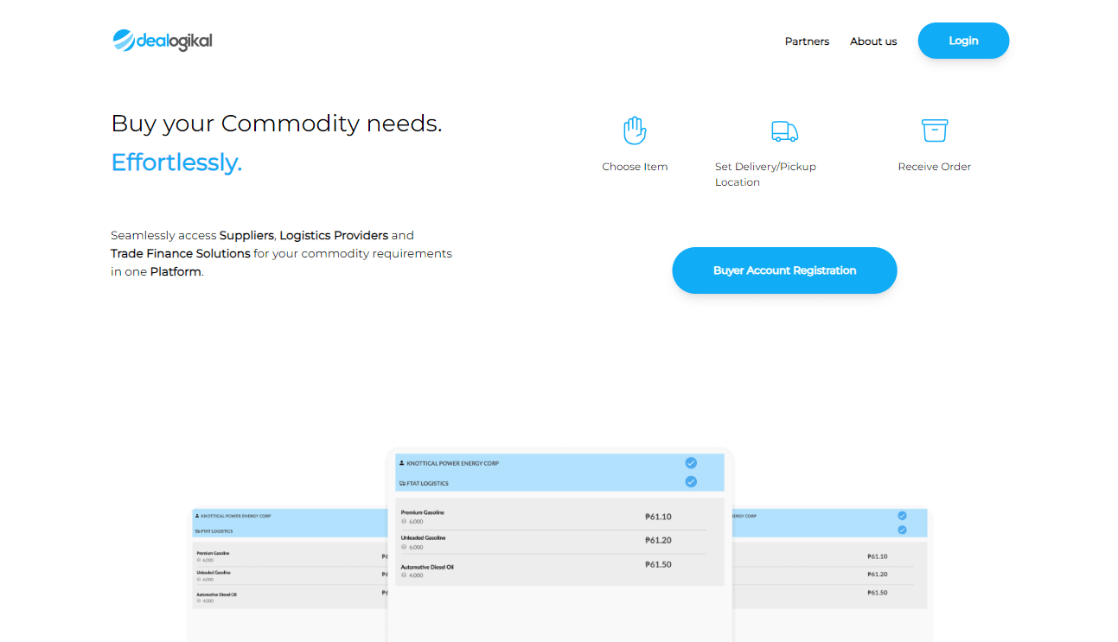The image size is (1118, 642).
Task: Click the center card's FTAT Logistics checkmark
Action: point(691,482)
